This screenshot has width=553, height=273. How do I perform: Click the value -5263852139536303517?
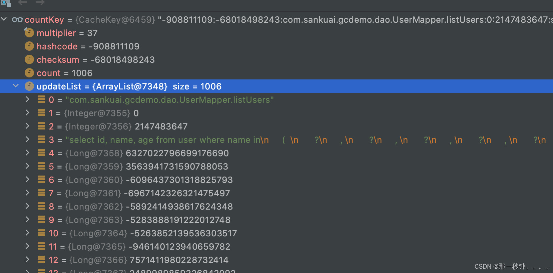point(183,233)
